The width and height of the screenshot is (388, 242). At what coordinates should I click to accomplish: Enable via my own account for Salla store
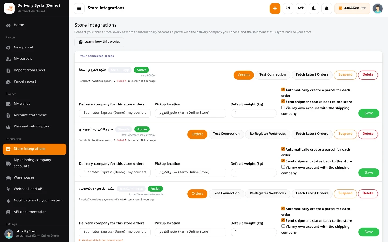pyautogui.click(x=283, y=108)
